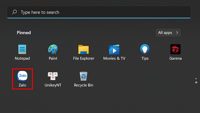This screenshot has height=113, width=200.
Task: Open the Notepad app icon
Action: 22,49
